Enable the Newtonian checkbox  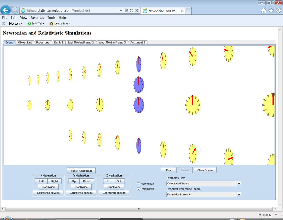click(139, 184)
